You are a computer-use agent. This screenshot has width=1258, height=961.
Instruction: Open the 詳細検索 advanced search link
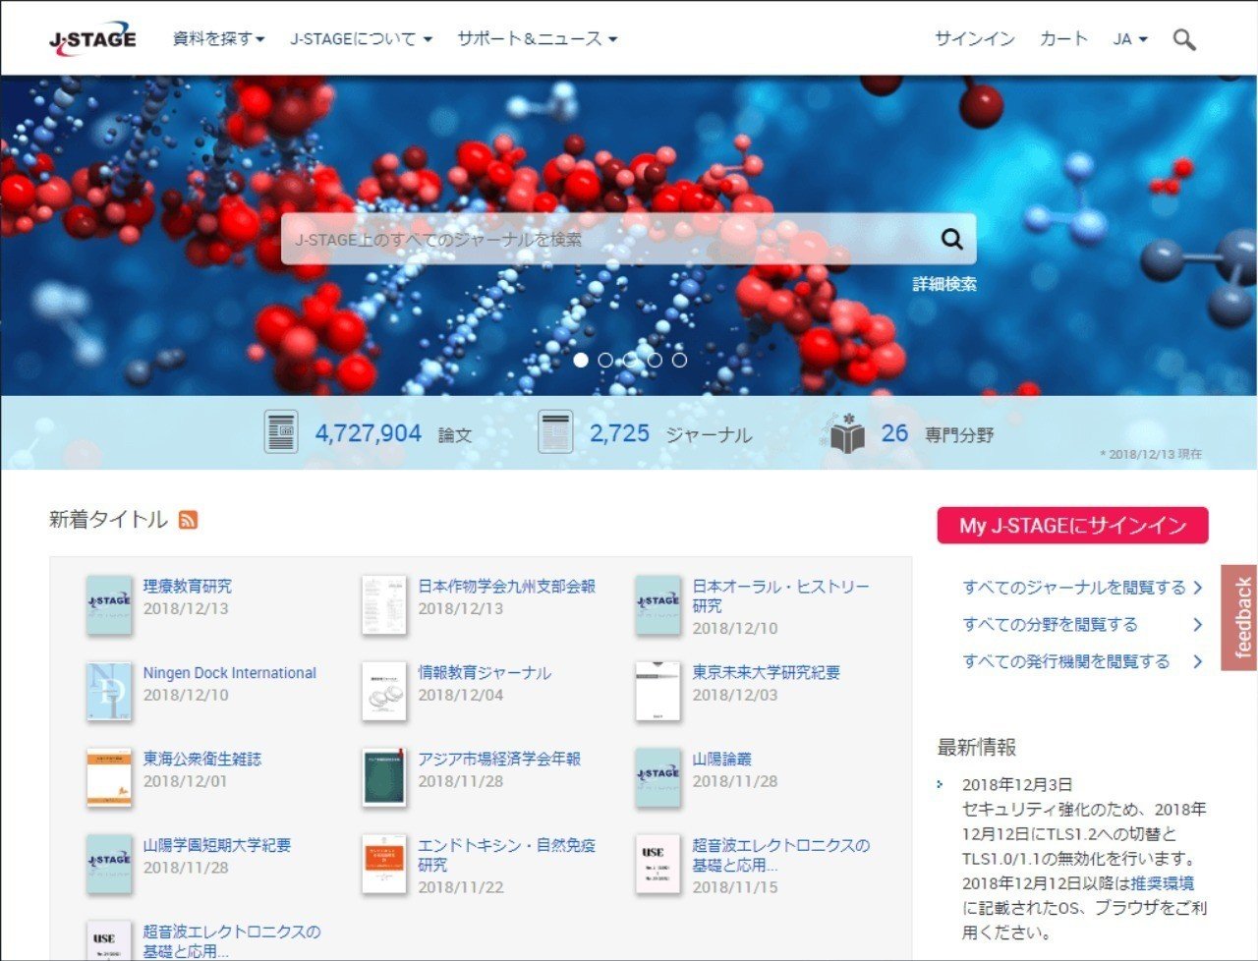coord(944,284)
